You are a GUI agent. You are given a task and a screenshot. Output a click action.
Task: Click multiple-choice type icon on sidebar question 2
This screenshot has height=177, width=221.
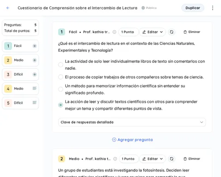(35, 60)
